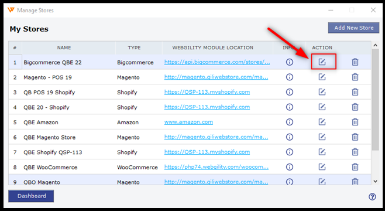This screenshot has width=385, height=211.
Task: Edit the Bigcommerce QBE 22 store
Action: pos(322,62)
